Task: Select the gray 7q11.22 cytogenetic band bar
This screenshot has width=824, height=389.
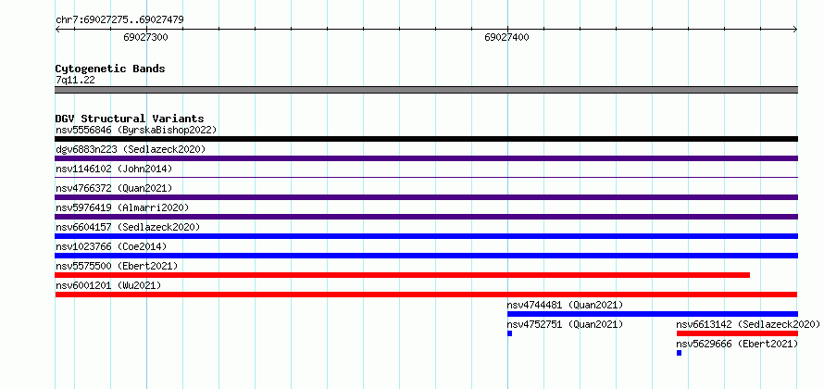Action: tap(427, 90)
